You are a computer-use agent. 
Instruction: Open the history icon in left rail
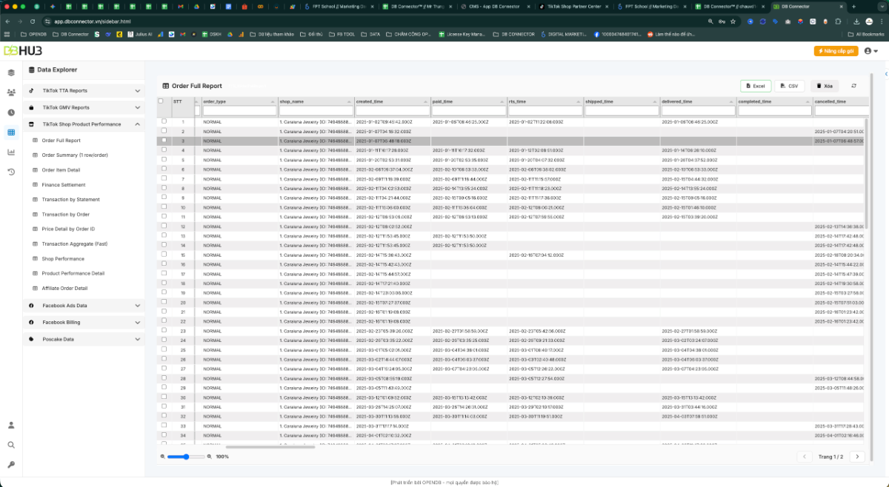point(11,172)
